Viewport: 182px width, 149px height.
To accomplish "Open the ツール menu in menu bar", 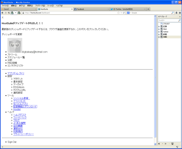I will (50, 5).
